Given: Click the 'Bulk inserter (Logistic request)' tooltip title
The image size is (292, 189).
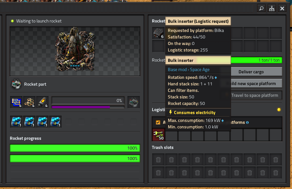Looking at the screenshot, I should 198,22.
